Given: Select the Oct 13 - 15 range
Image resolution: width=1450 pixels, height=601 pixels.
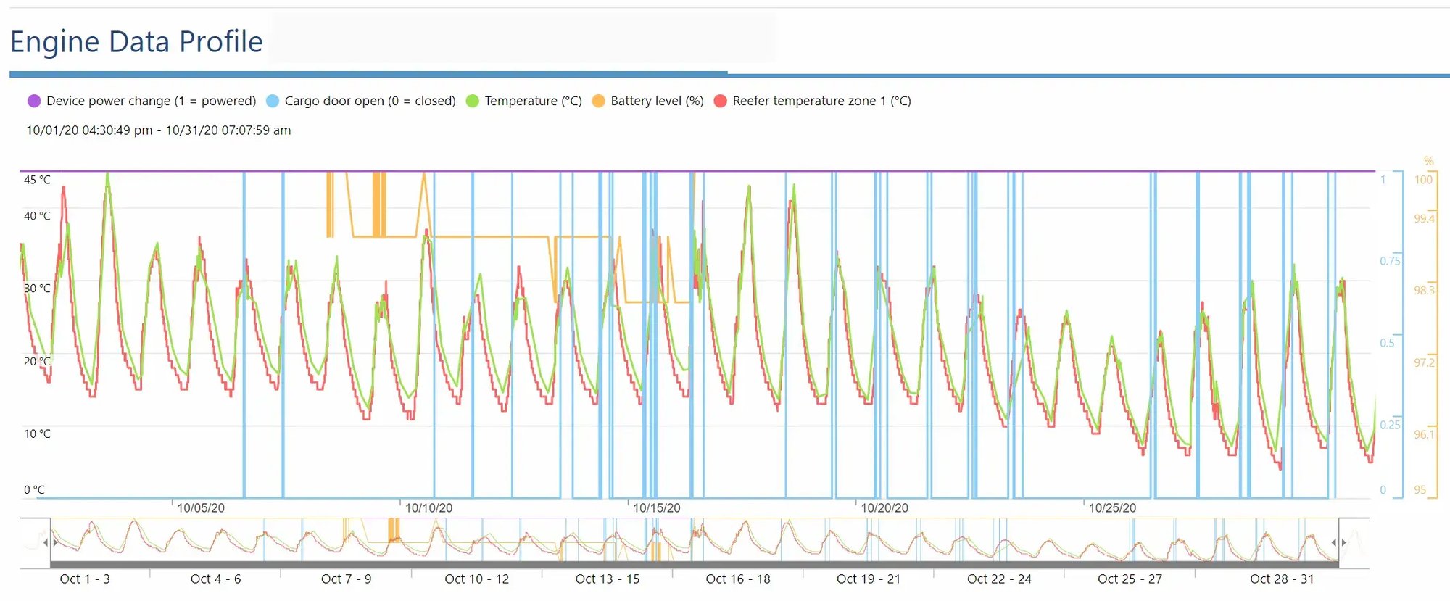Looking at the screenshot, I should pos(607,579).
